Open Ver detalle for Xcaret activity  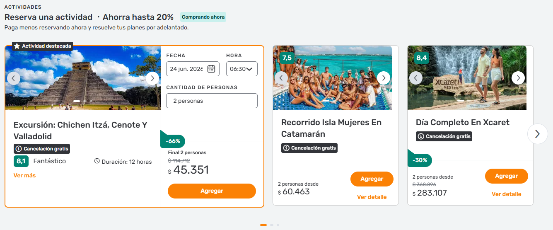(x=506, y=194)
